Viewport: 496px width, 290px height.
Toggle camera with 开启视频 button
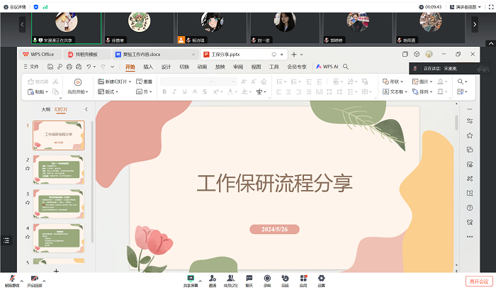click(x=35, y=279)
